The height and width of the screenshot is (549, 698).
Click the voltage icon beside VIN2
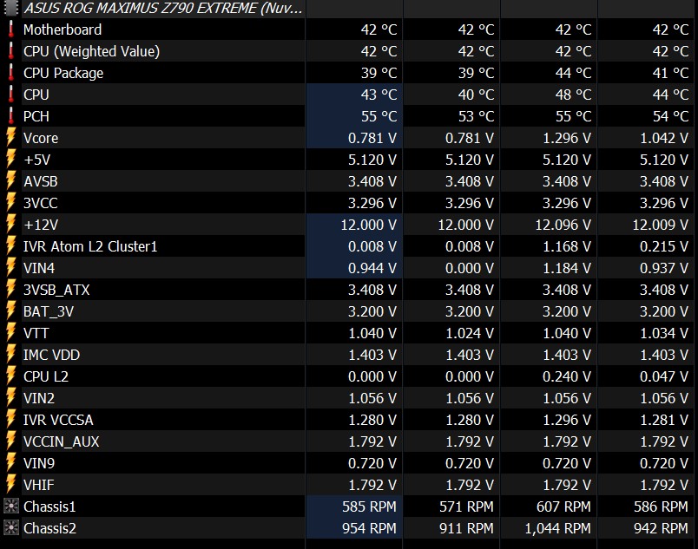click(x=11, y=398)
